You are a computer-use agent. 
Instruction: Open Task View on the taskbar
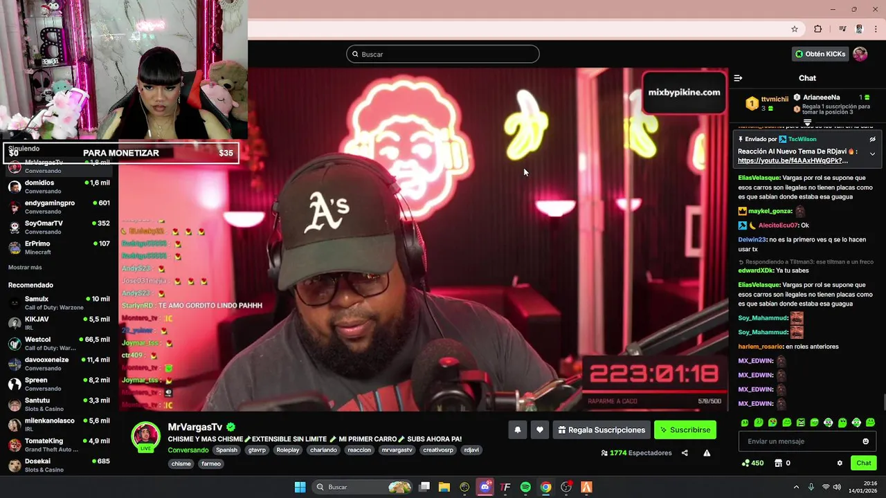(424, 487)
